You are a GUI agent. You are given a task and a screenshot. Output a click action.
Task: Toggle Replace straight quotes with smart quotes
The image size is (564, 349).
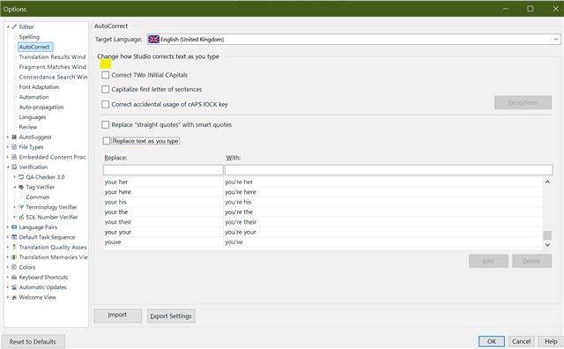click(x=106, y=125)
